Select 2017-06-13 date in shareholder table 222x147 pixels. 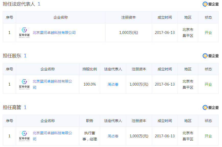[165, 84]
